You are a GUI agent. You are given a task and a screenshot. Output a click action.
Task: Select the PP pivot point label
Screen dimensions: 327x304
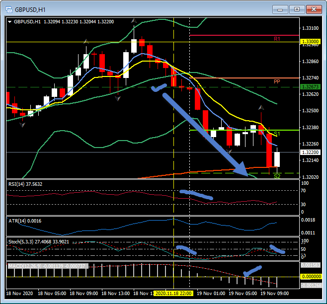coord(277,81)
